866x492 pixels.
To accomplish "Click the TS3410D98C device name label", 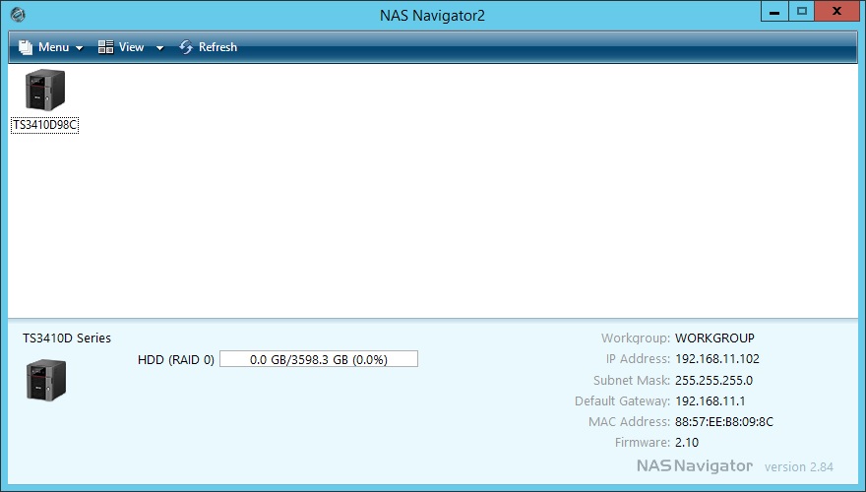I will 44,126.
